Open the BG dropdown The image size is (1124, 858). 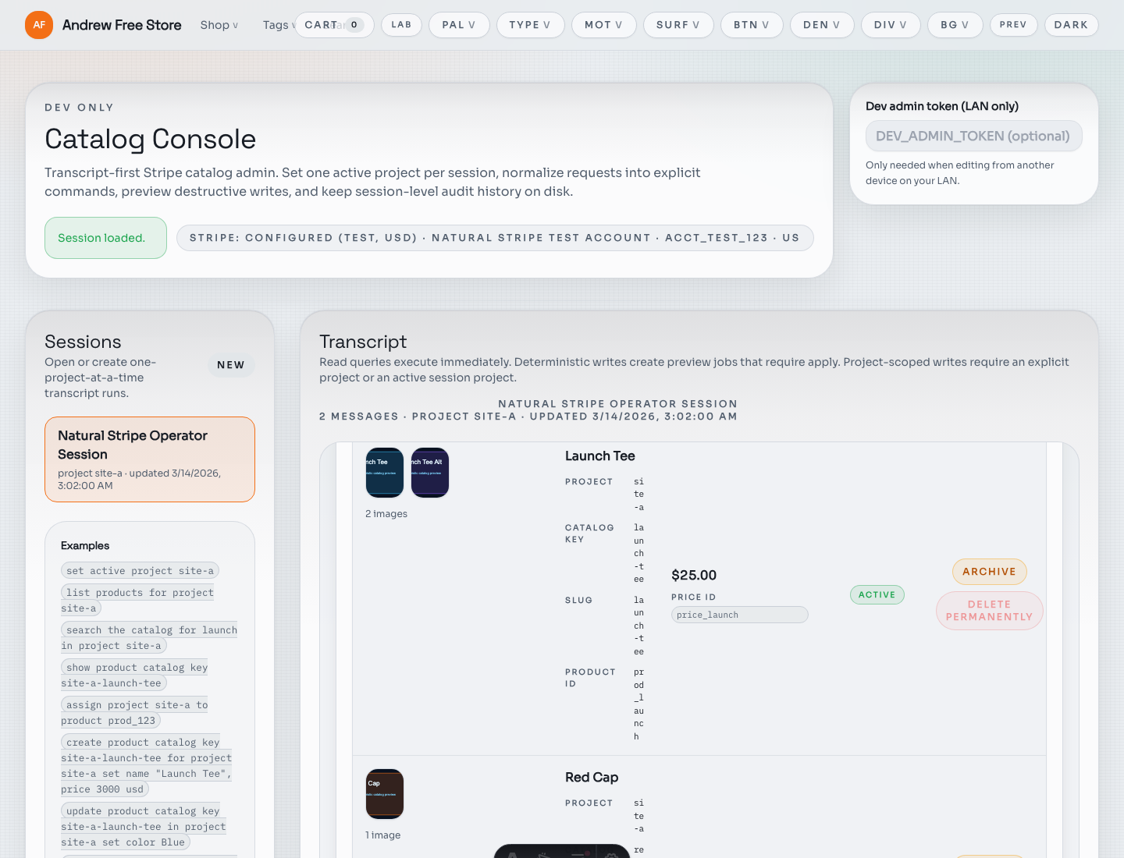955,25
